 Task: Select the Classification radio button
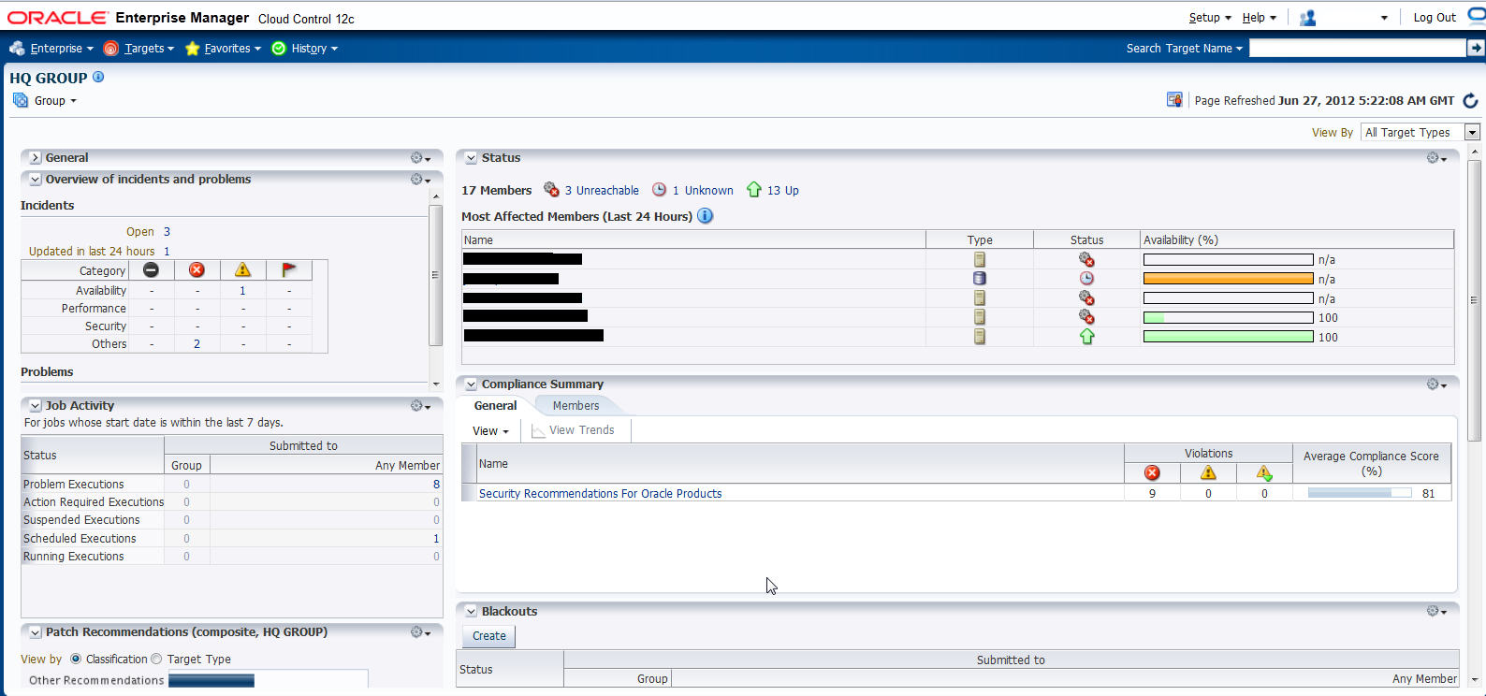point(76,659)
